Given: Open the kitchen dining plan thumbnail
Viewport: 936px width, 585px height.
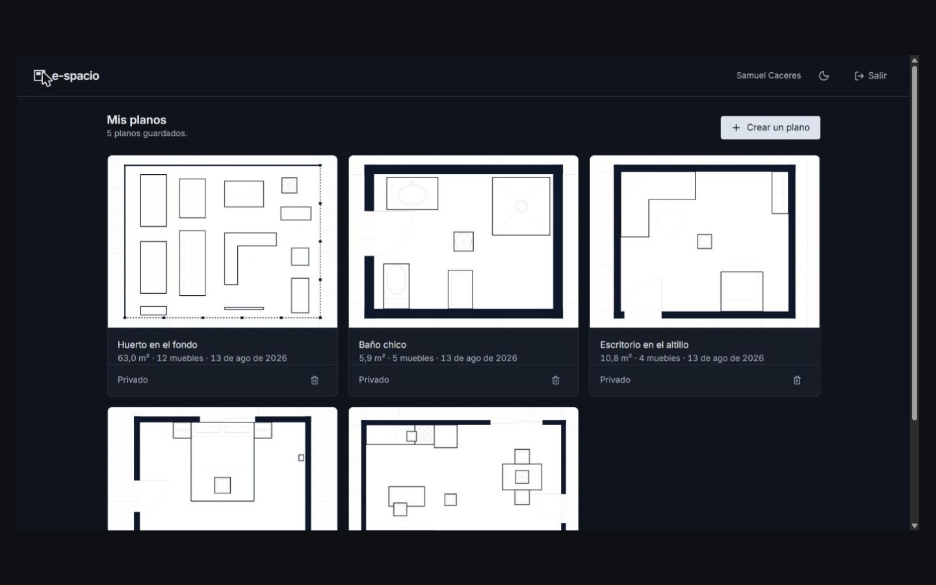Looking at the screenshot, I should point(463,469).
